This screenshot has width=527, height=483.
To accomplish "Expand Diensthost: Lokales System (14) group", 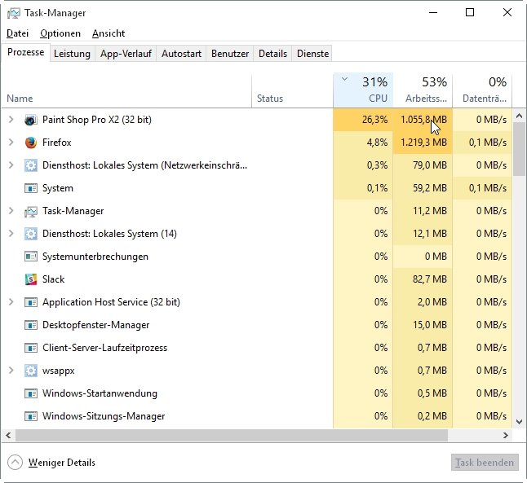I will [11, 234].
